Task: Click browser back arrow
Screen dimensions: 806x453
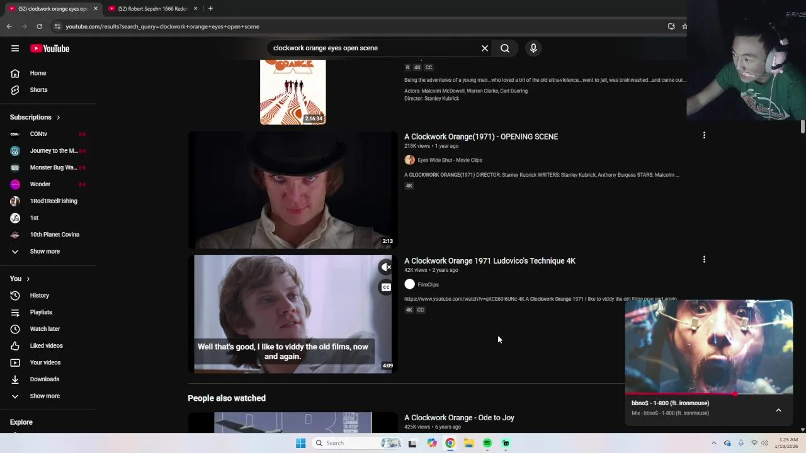Action: pos(9,26)
